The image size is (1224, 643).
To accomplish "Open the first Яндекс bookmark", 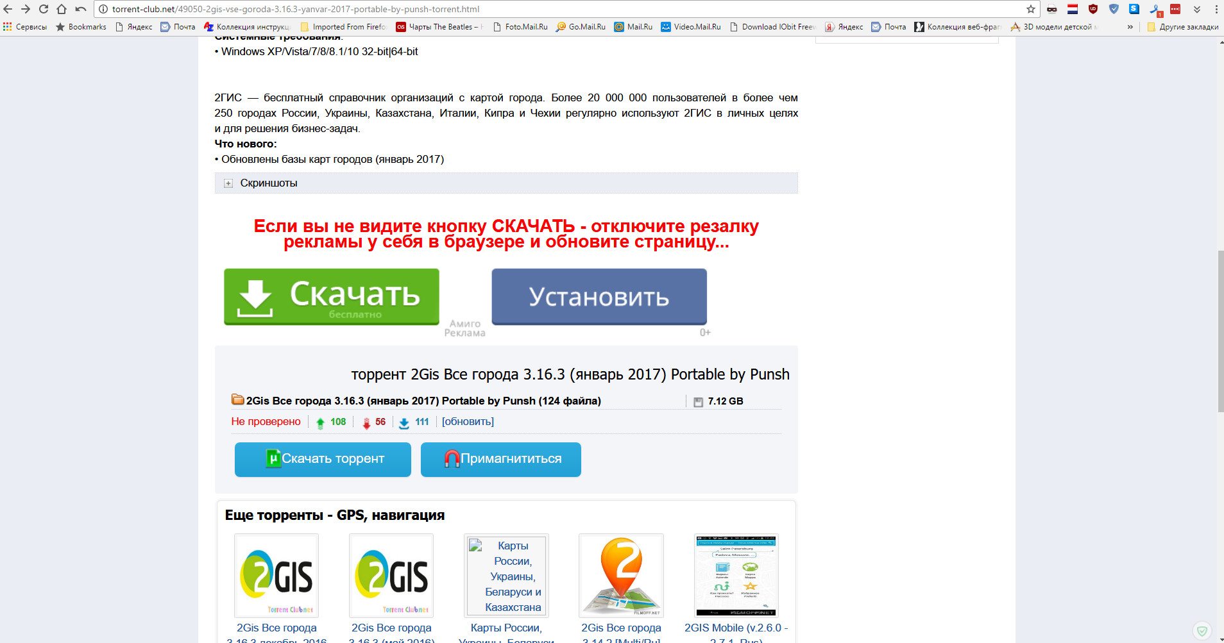I will [134, 27].
